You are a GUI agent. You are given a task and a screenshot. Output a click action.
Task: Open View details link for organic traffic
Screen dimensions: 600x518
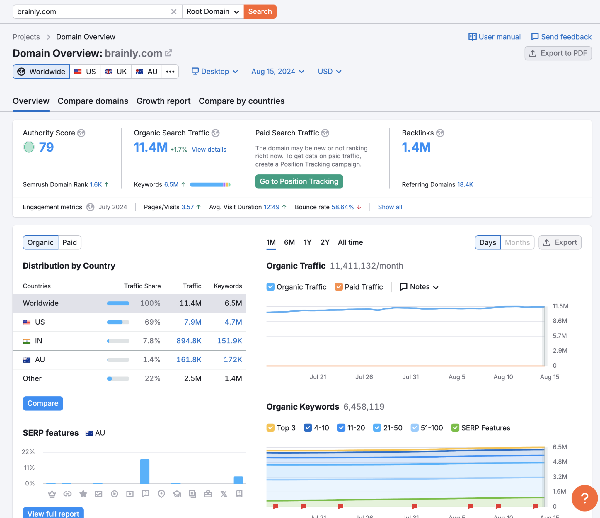coord(209,150)
